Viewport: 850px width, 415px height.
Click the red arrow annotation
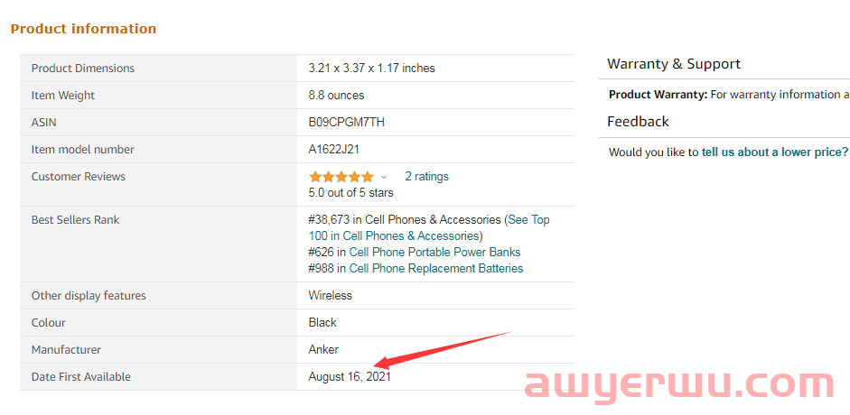(x=443, y=350)
